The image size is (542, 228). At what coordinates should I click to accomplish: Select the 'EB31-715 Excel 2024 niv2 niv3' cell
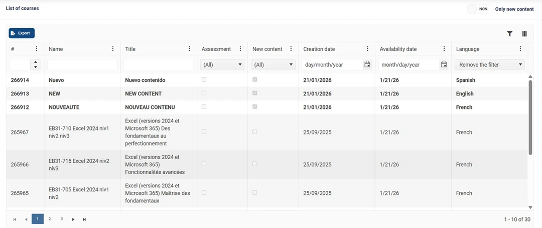pyautogui.click(x=82, y=164)
